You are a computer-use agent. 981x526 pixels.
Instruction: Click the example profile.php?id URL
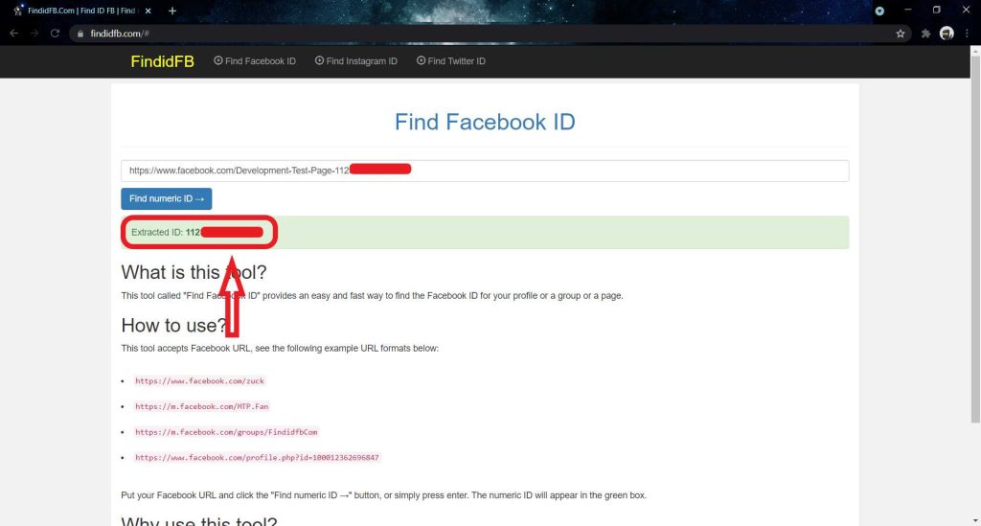click(257, 458)
